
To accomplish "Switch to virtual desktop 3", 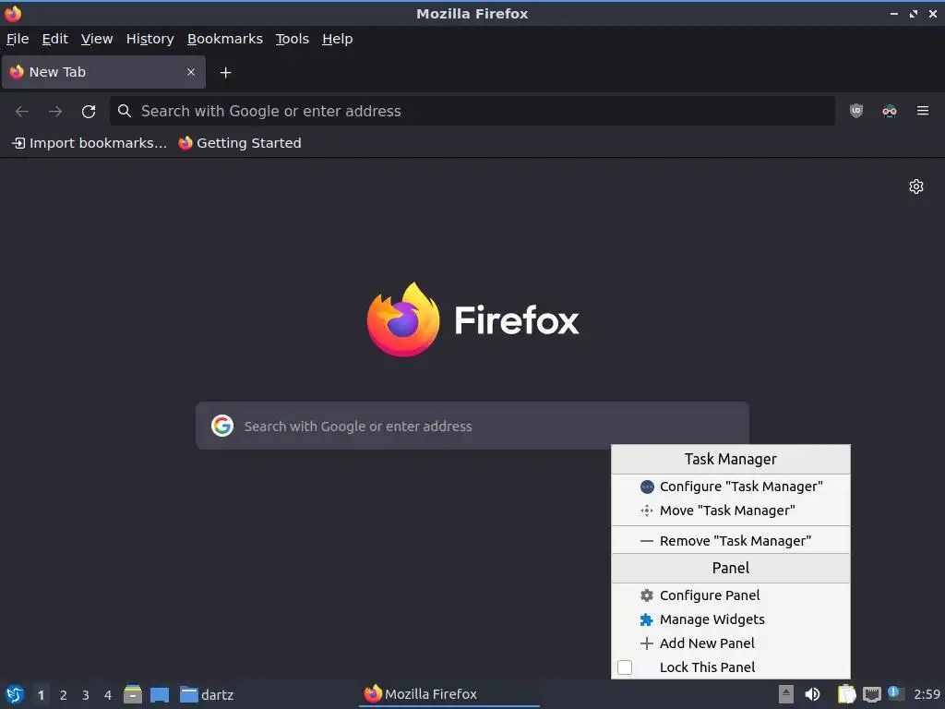I will [86, 694].
